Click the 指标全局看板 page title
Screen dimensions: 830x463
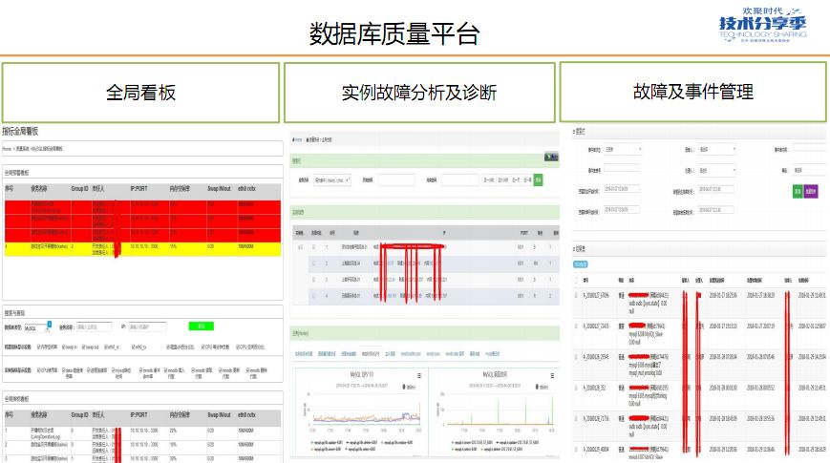[x=20, y=131]
